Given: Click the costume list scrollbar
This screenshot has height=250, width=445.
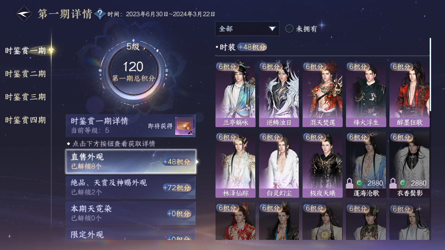Looking at the screenshot, I should click(x=430, y=75).
